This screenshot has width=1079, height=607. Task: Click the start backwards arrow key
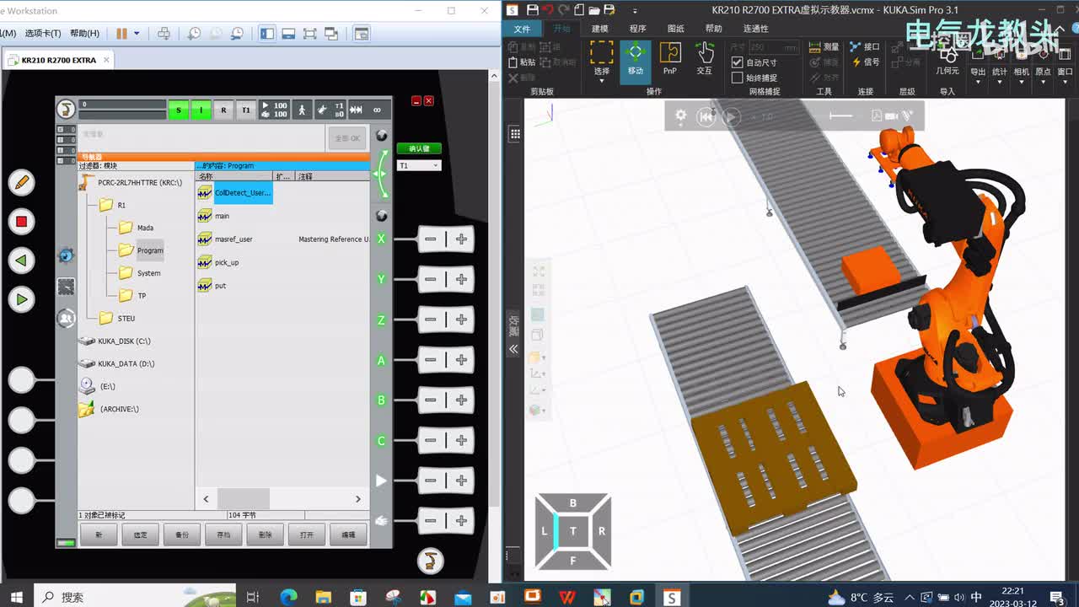(x=22, y=261)
